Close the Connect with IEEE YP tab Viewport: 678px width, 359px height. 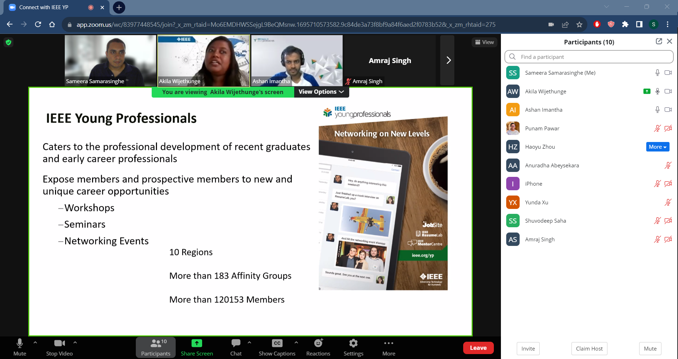102,7
